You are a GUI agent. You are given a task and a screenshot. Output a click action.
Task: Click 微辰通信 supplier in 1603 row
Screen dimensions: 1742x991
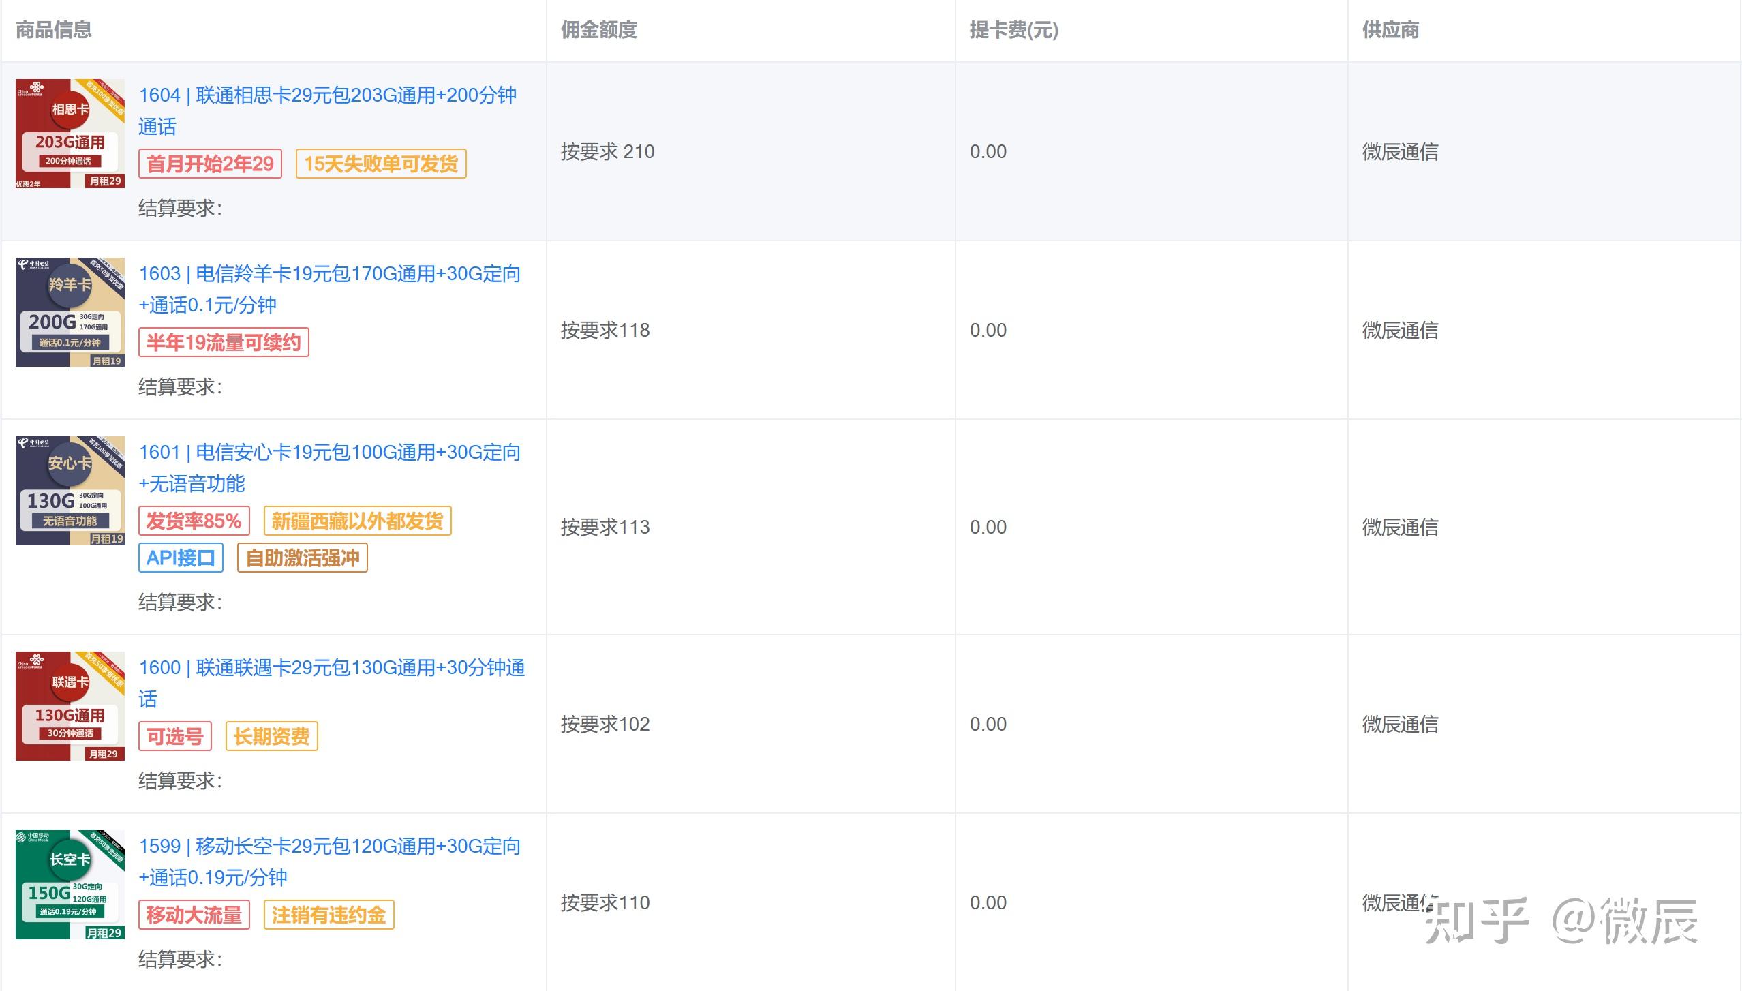pyautogui.click(x=1401, y=330)
